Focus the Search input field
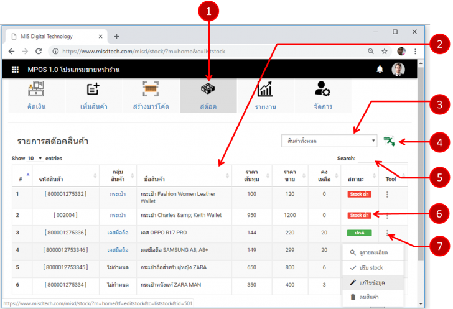The height and width of the screenshot is (309, 453). tap(382, 159)
